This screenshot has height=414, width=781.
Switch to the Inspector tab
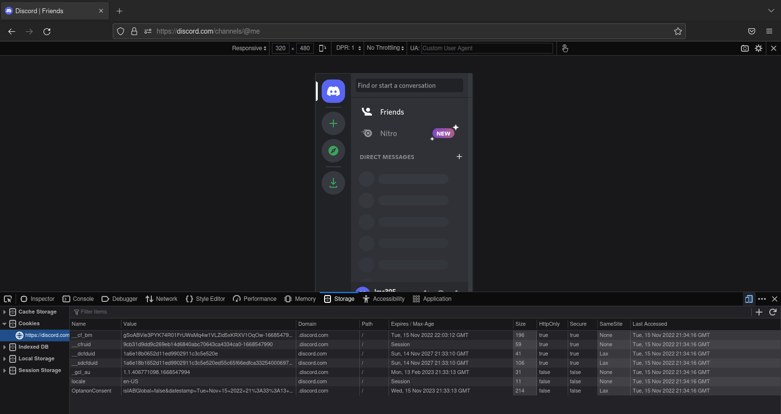[38, 299]
